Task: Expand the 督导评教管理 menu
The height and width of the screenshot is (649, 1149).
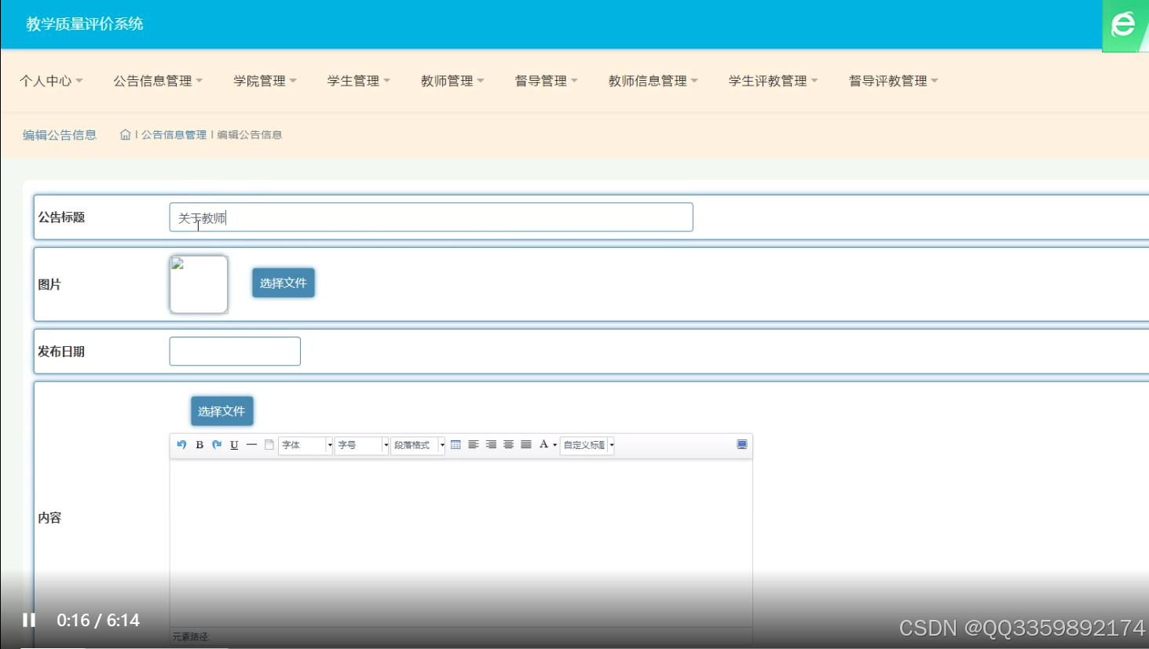Action: (894, 81)
